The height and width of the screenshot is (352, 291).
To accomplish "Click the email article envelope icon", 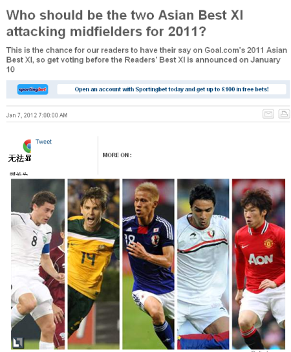I will tap(268, 114).
